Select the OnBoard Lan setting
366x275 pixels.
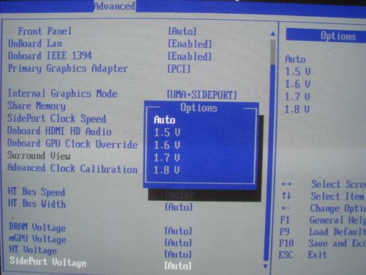(x=35, y=43)
